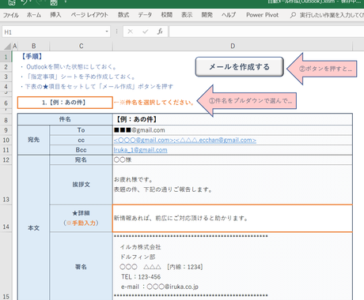Open Insert Function (fx) dialog
Screen dimensions: 364x300
160,32
